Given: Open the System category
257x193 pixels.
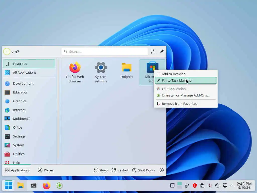Looking at the screenshot, I should point(29,145).
